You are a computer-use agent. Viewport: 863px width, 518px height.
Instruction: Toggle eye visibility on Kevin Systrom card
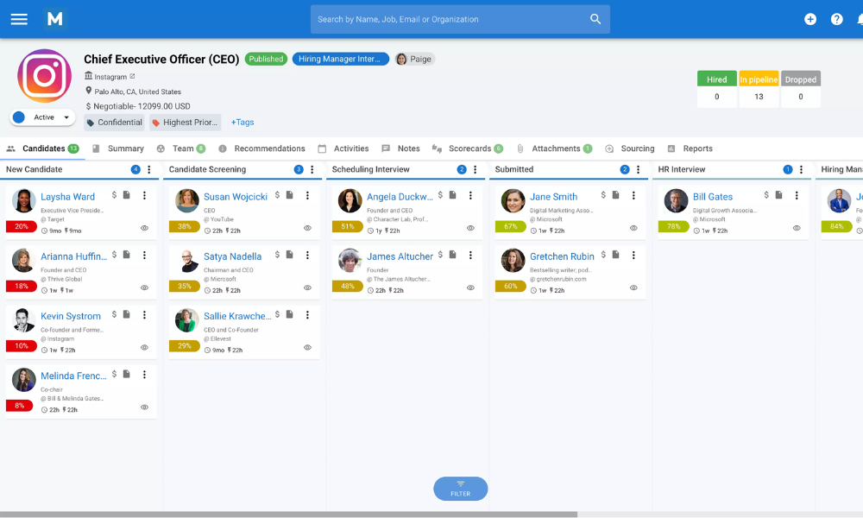coord(145,347)
